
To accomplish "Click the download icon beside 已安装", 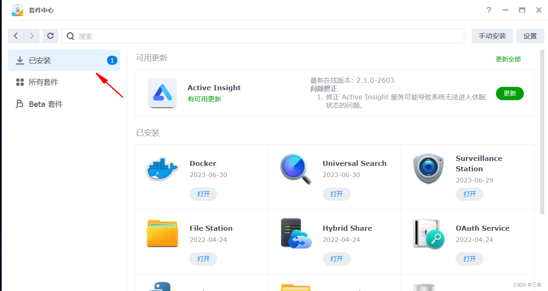I will tap(20, 61).
